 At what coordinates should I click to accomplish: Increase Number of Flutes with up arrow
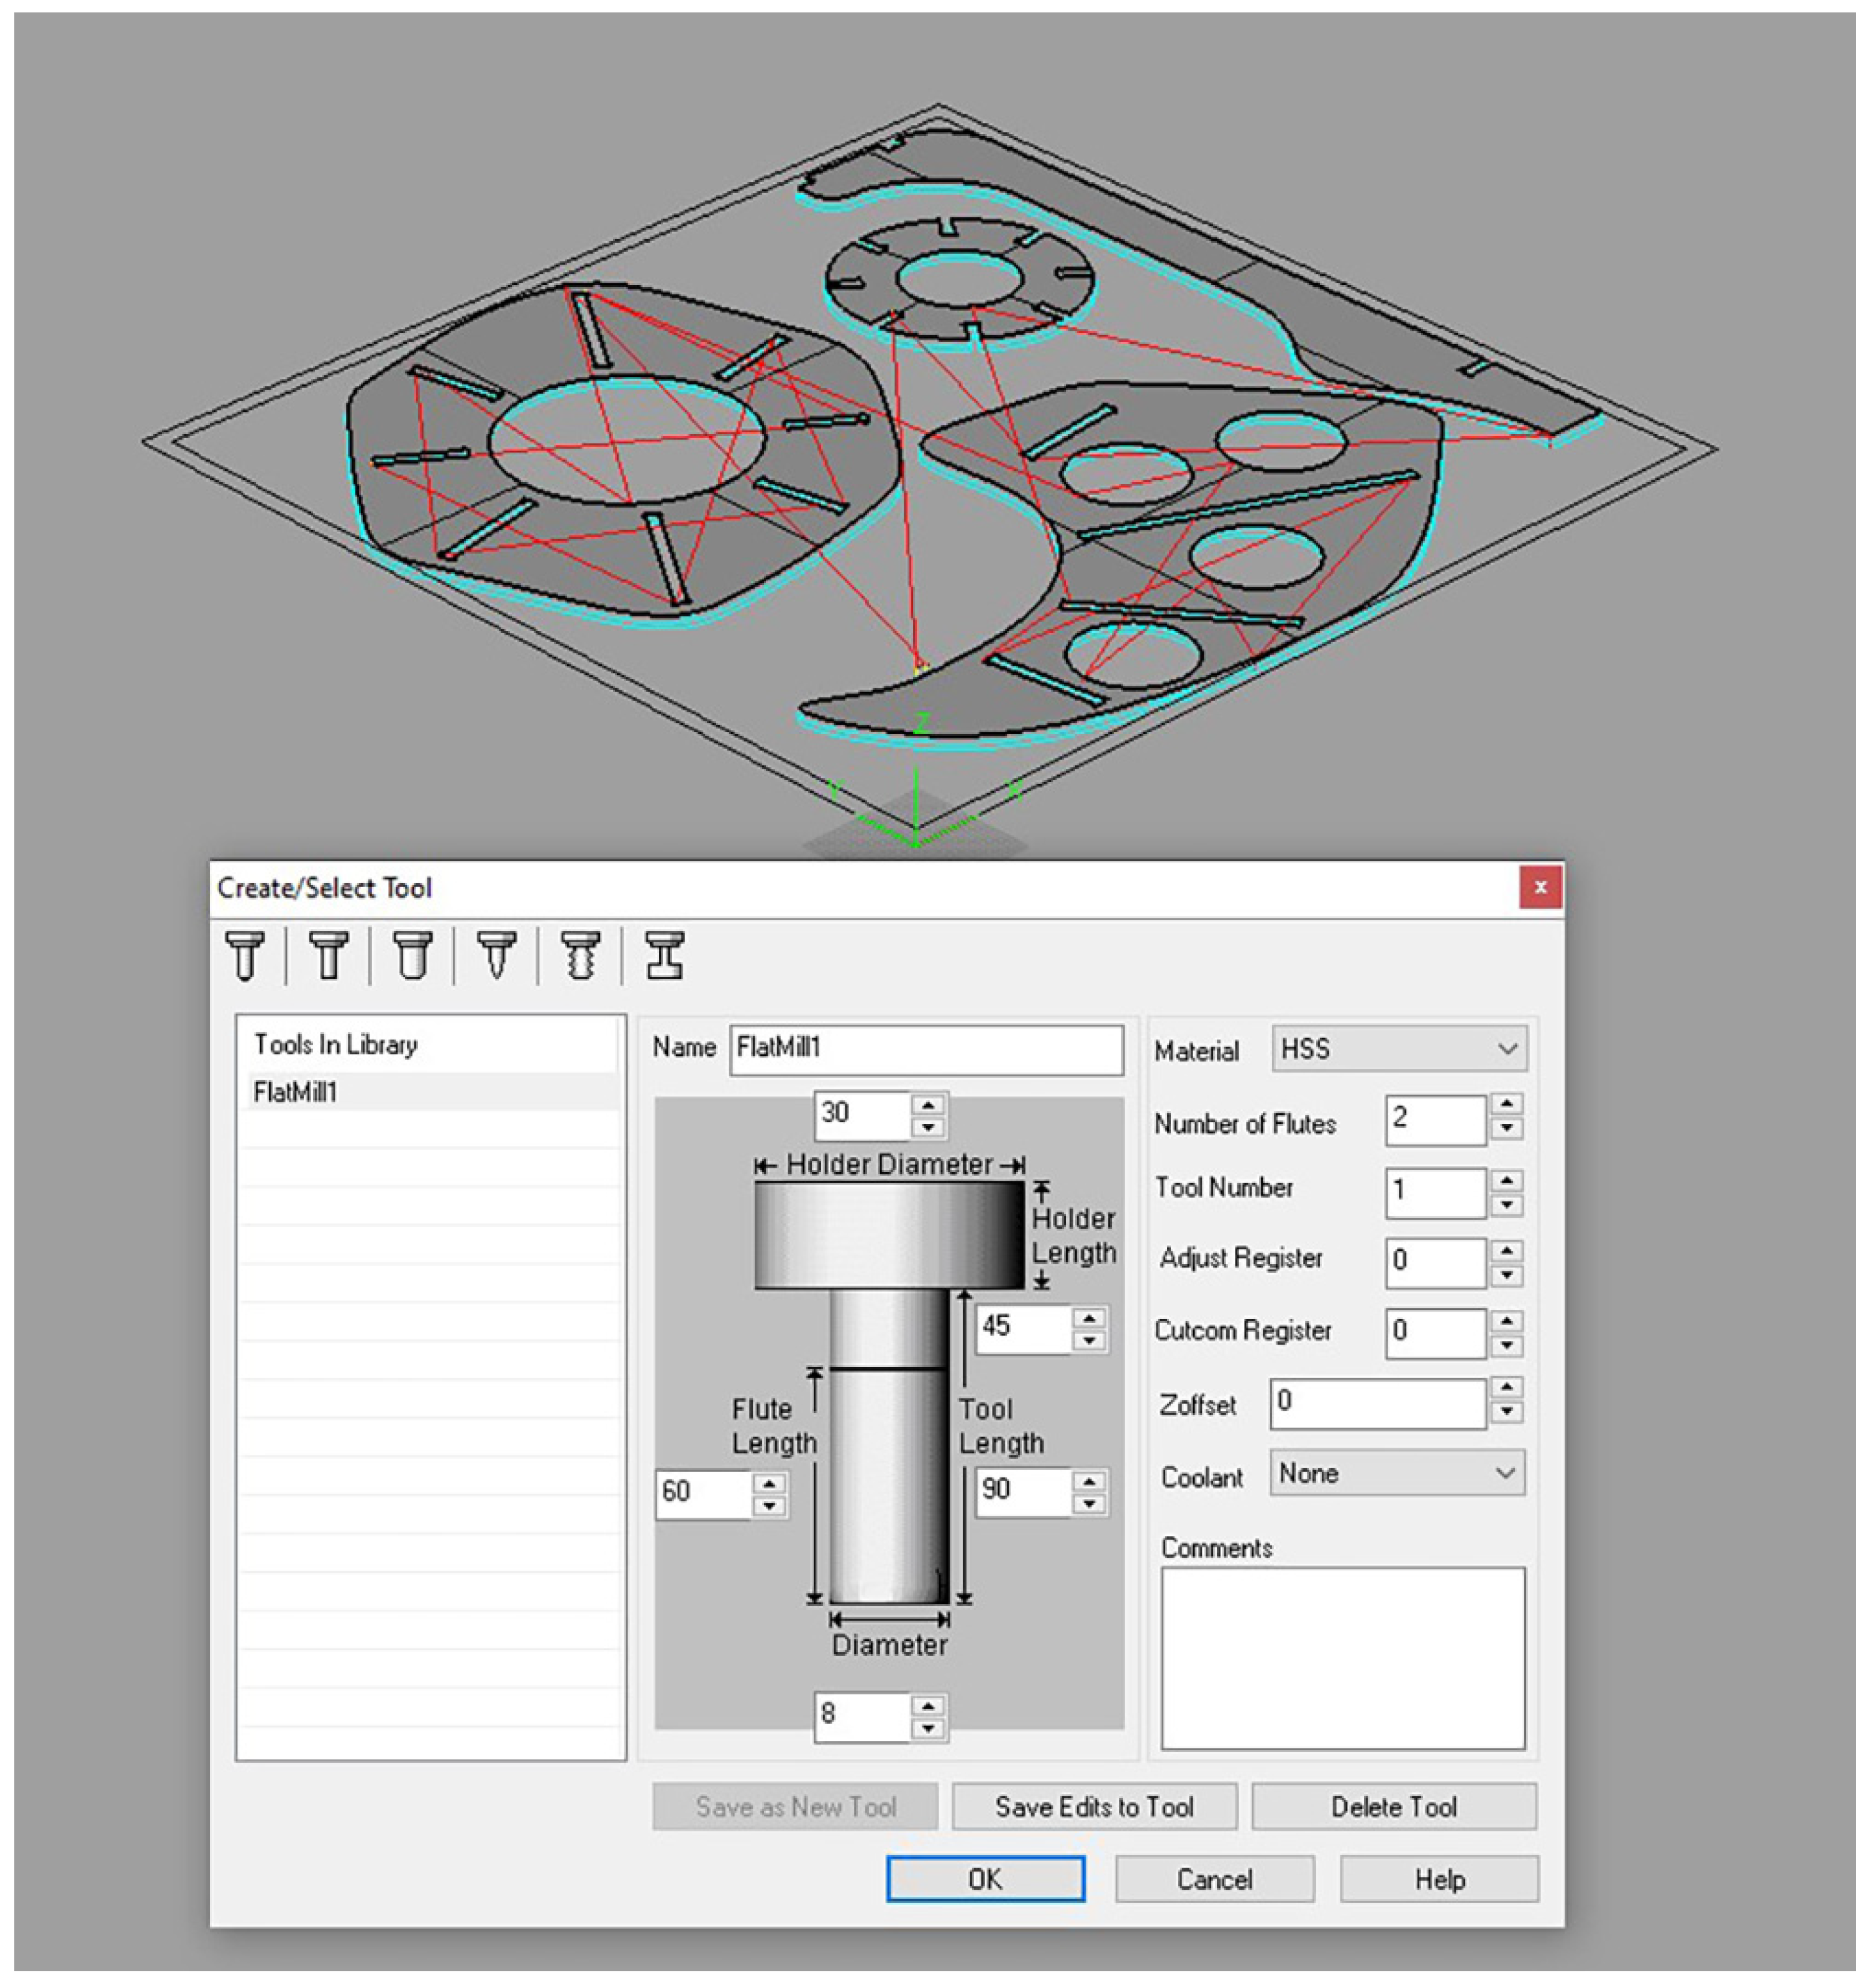(1506, 1104)
